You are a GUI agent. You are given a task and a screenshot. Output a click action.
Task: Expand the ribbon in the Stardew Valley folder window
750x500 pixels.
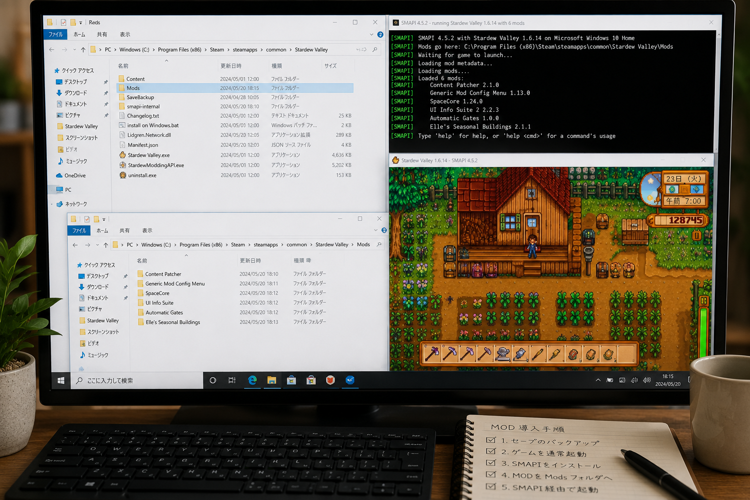[372, 35]
